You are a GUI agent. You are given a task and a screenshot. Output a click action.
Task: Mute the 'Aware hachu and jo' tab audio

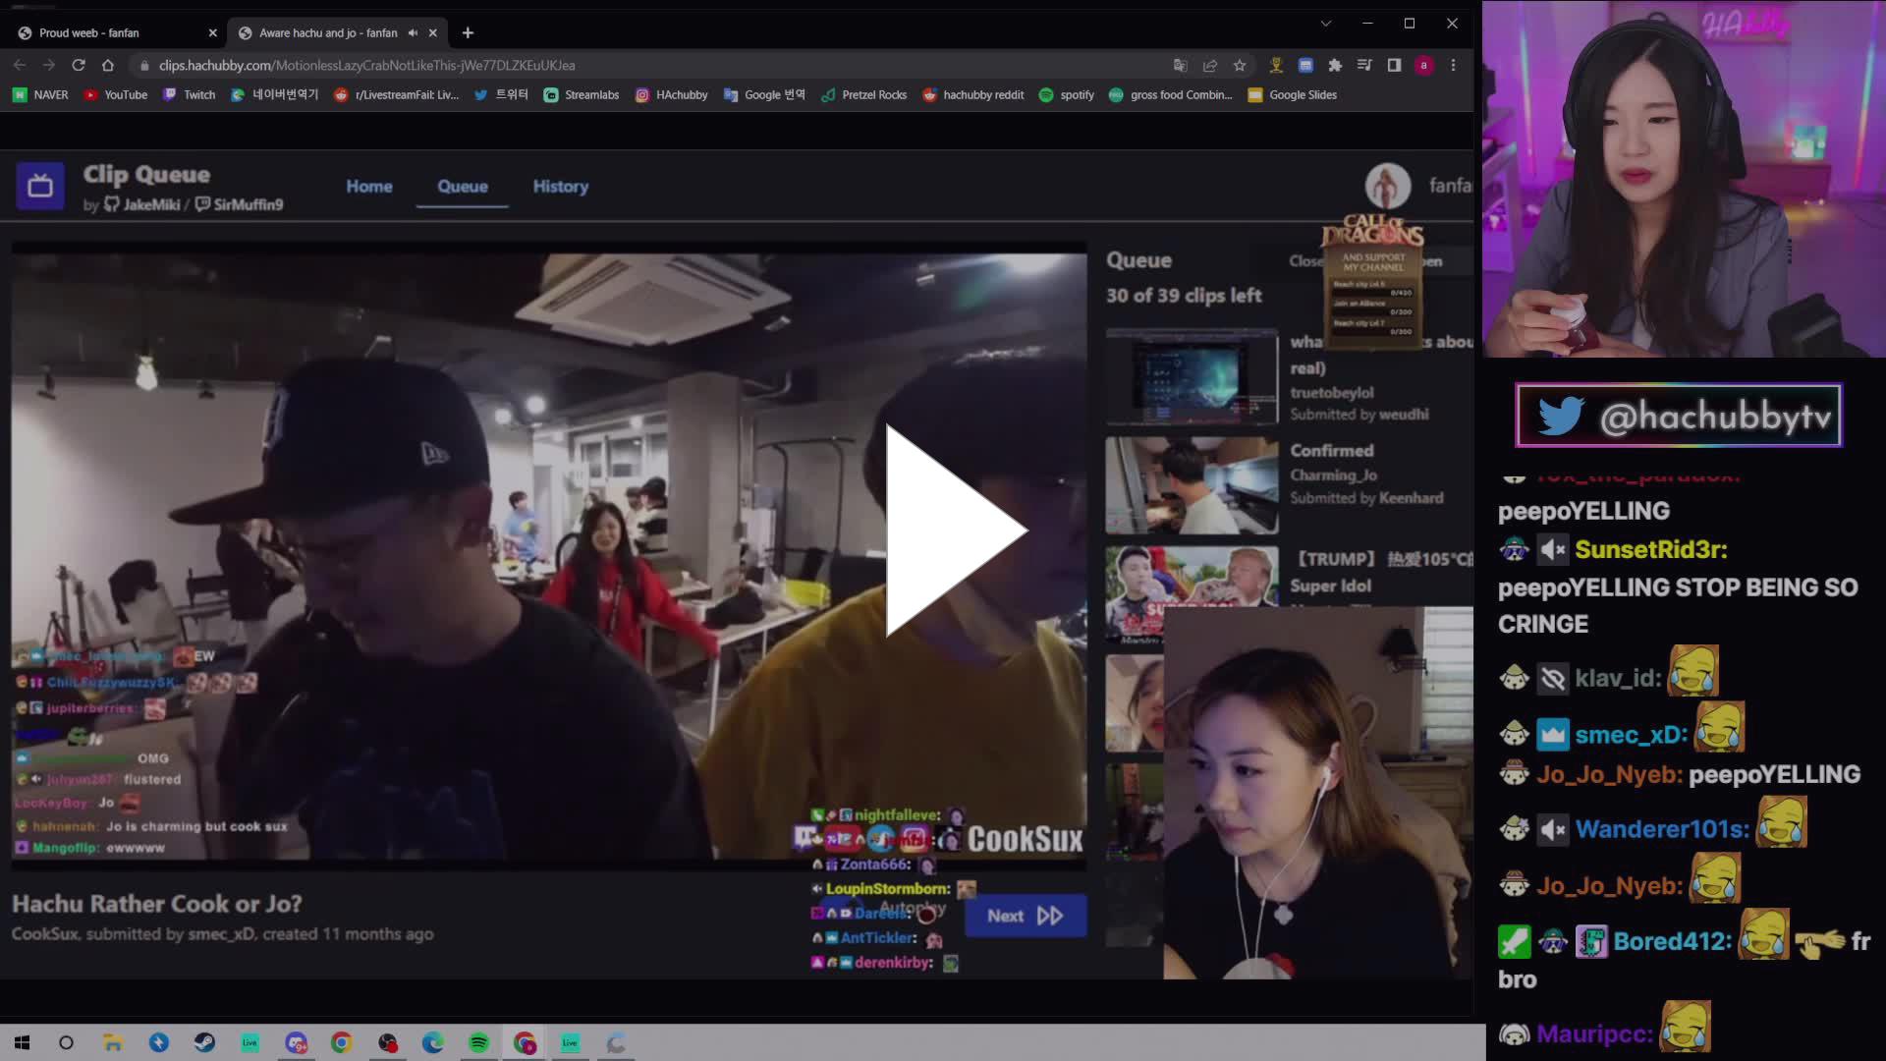point(413,32)
